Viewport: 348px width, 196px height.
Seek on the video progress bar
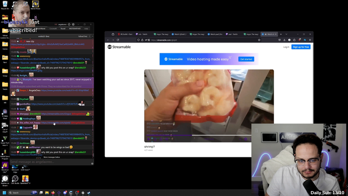(198, 135)
